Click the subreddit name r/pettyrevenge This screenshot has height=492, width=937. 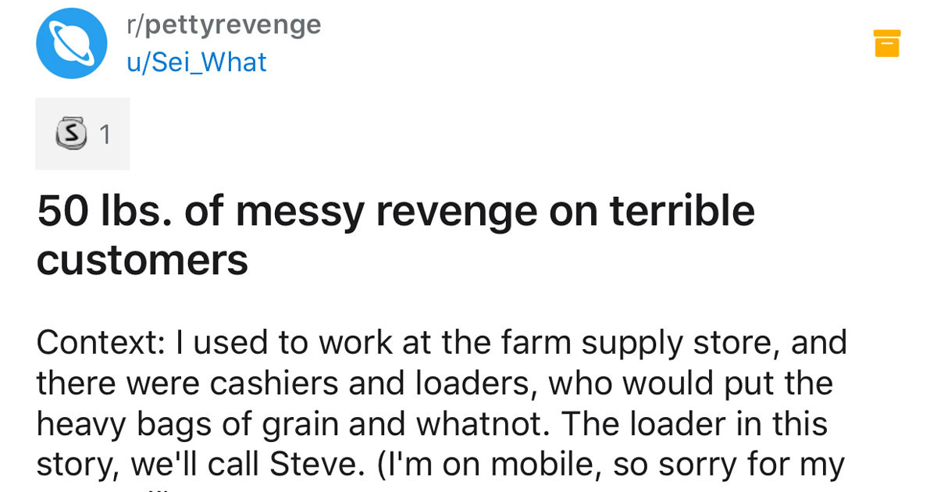pyautogui.click(x=223, y=23)
